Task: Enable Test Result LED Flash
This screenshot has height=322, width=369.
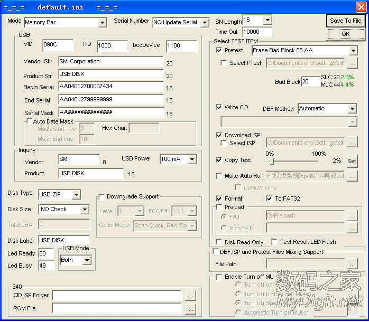Action: 274,242
